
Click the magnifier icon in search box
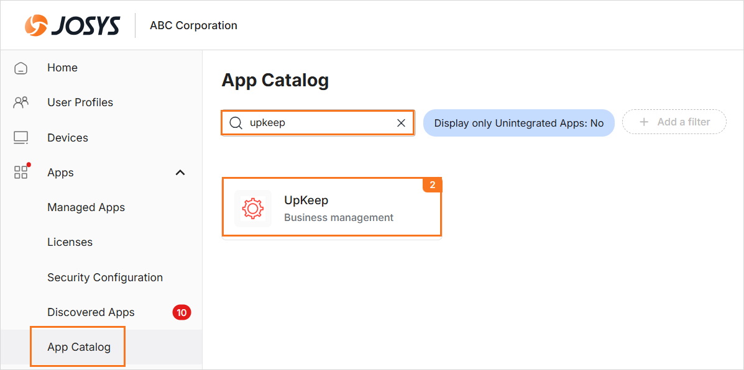[x=236, y=123]
